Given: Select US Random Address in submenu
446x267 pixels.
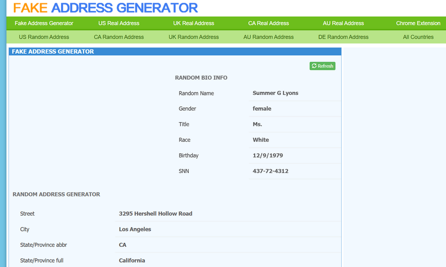Looking at the screenshot, I should (44, 37).
